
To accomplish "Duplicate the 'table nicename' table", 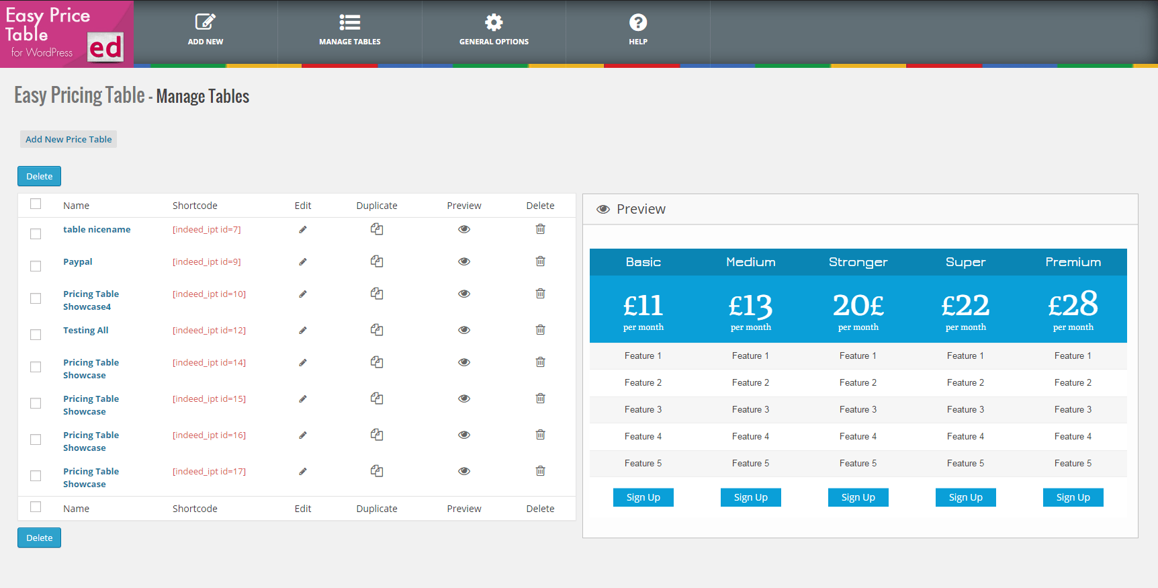I will click(x=377, y=229).
